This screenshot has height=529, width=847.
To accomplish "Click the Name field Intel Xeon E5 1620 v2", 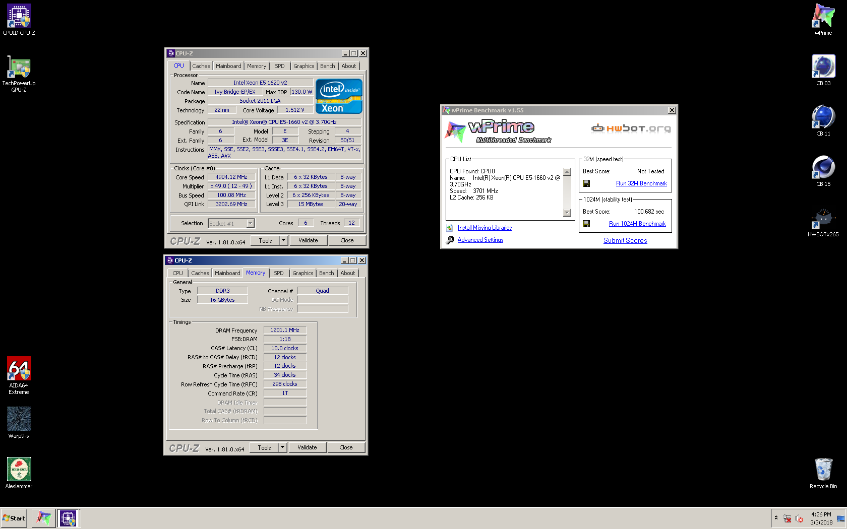I will (x=260, y=83).
